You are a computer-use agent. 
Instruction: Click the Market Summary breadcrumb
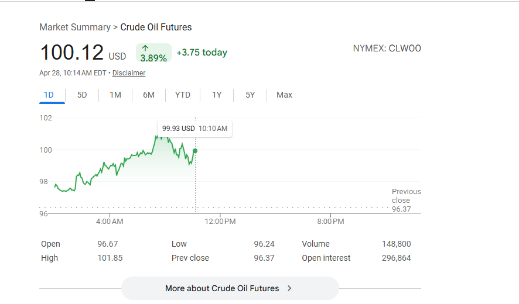(74, 27)
